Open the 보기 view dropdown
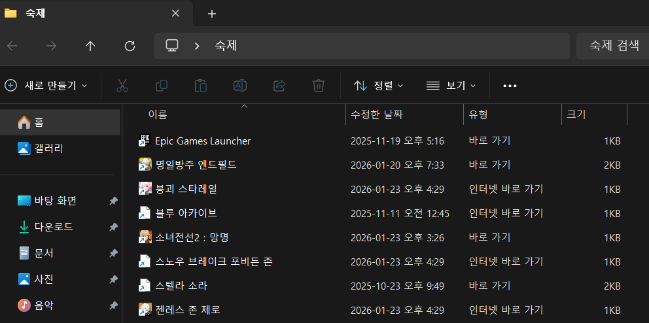Screen dimensions: 649x323 [x=451, y=86]
